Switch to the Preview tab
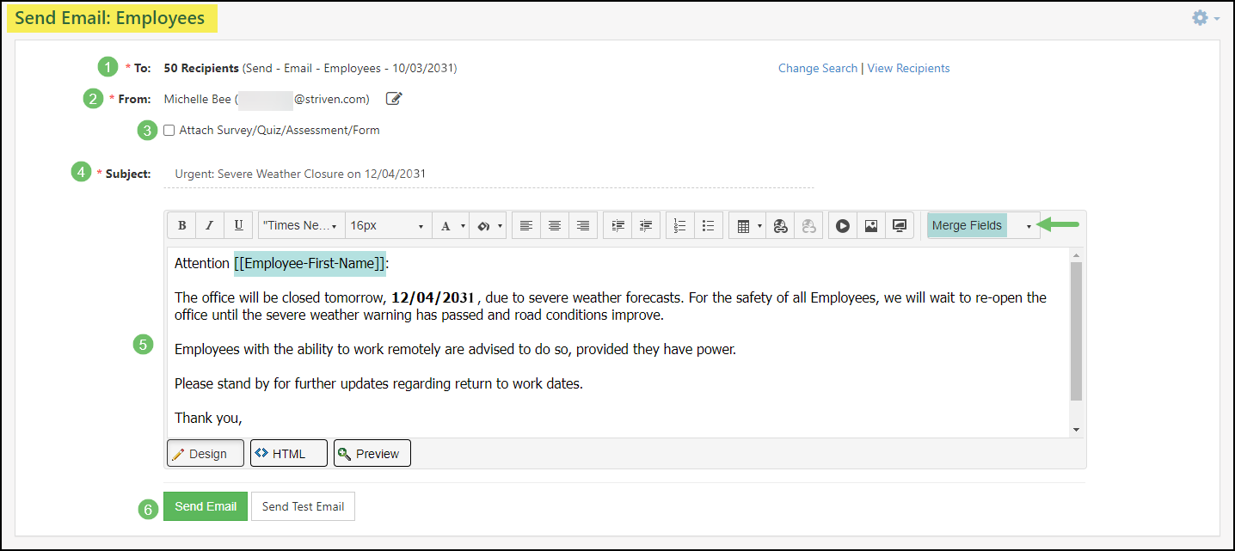Viewport: 1235px width, 551px height. (x=372, y=453)
